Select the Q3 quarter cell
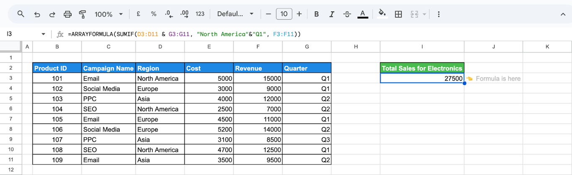 click(x=307, y=140)
